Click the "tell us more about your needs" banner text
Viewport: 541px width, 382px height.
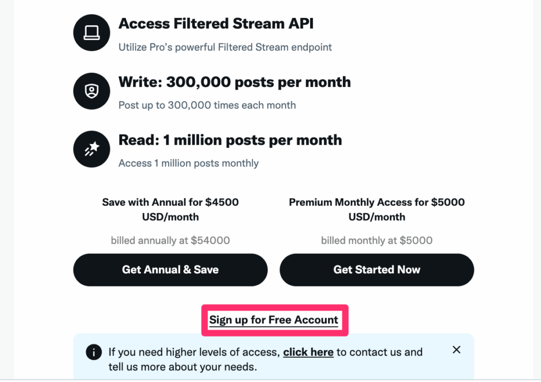pyautogui.click(x=182, y=367)
